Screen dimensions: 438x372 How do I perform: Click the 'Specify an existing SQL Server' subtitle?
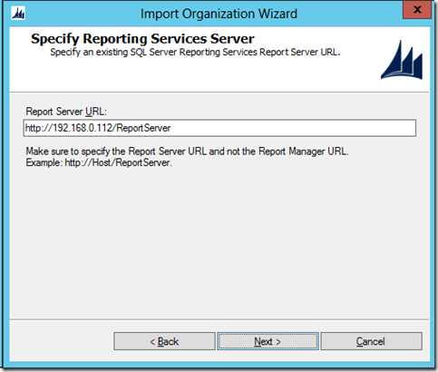195,52
